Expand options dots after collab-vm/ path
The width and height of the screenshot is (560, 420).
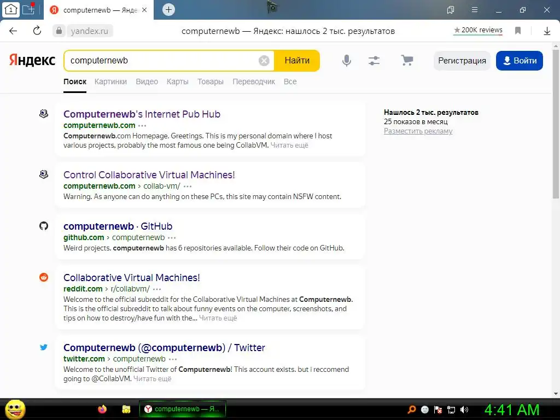(x=188, y=186)
